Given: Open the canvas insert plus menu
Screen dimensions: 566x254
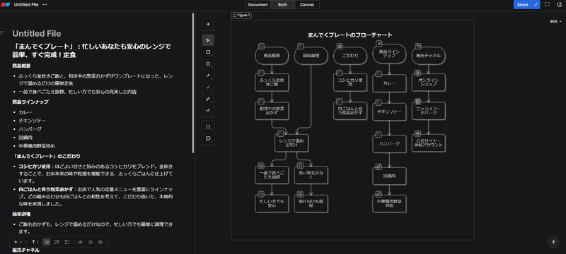Looking at the screenshot, I should click(x=208, y=24).
